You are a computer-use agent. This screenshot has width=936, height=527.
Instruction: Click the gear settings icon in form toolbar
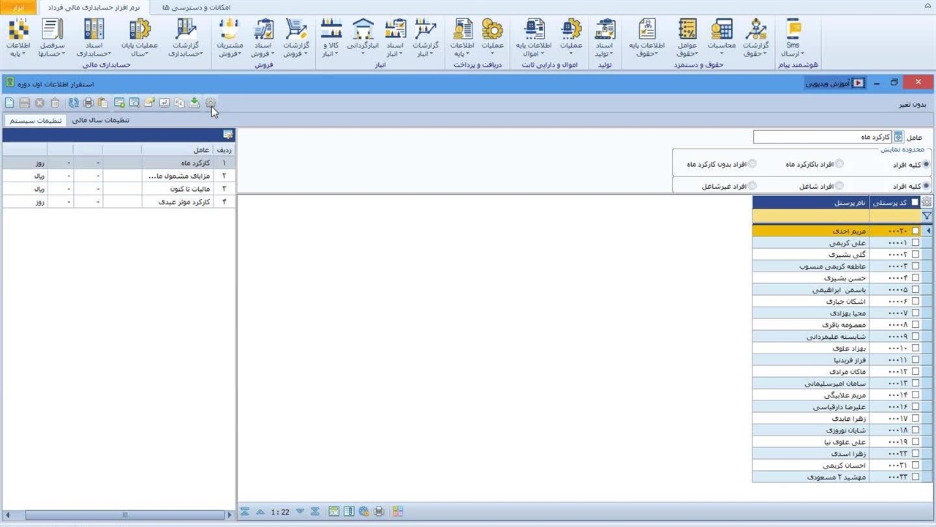click(x=211, y=103)
